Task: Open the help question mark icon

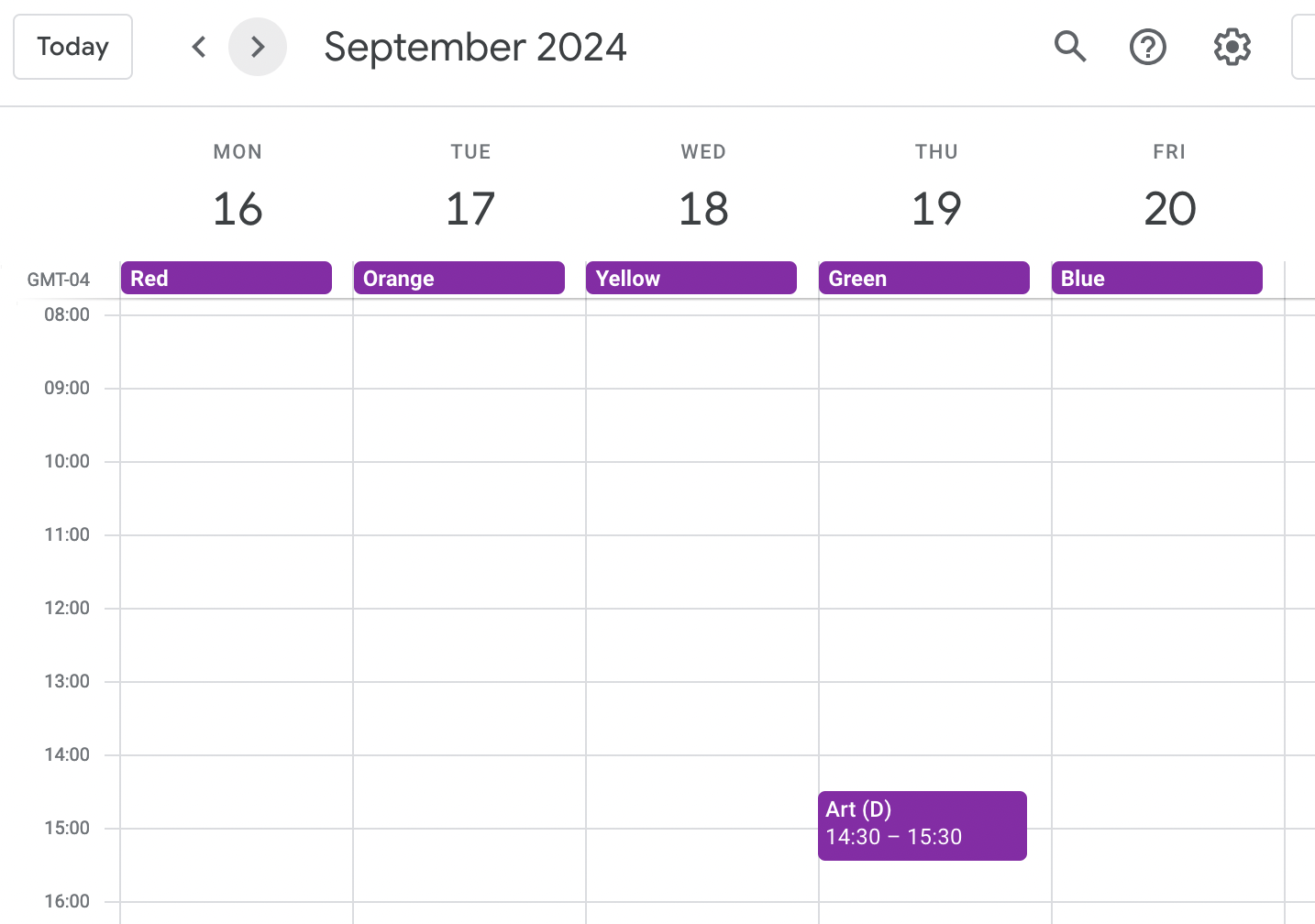Action: 1147,47
